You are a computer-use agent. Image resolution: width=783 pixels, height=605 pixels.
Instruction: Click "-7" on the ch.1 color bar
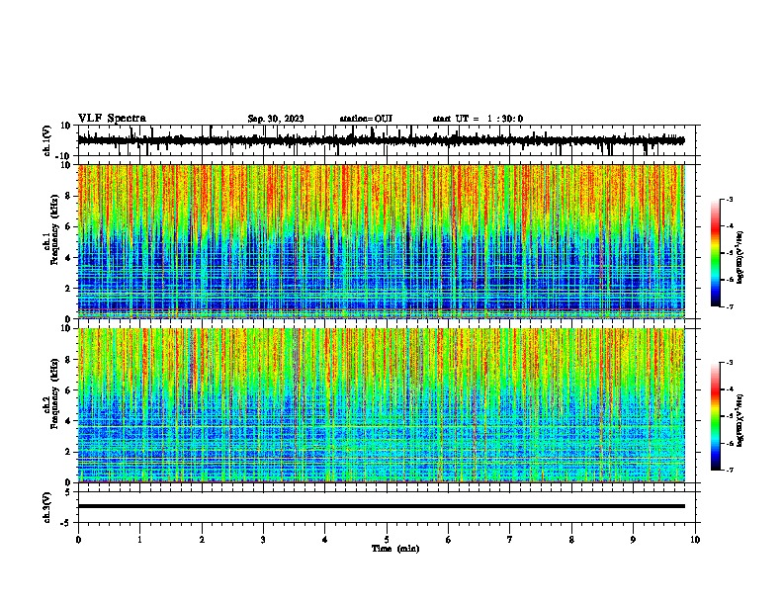coord(729,307)
